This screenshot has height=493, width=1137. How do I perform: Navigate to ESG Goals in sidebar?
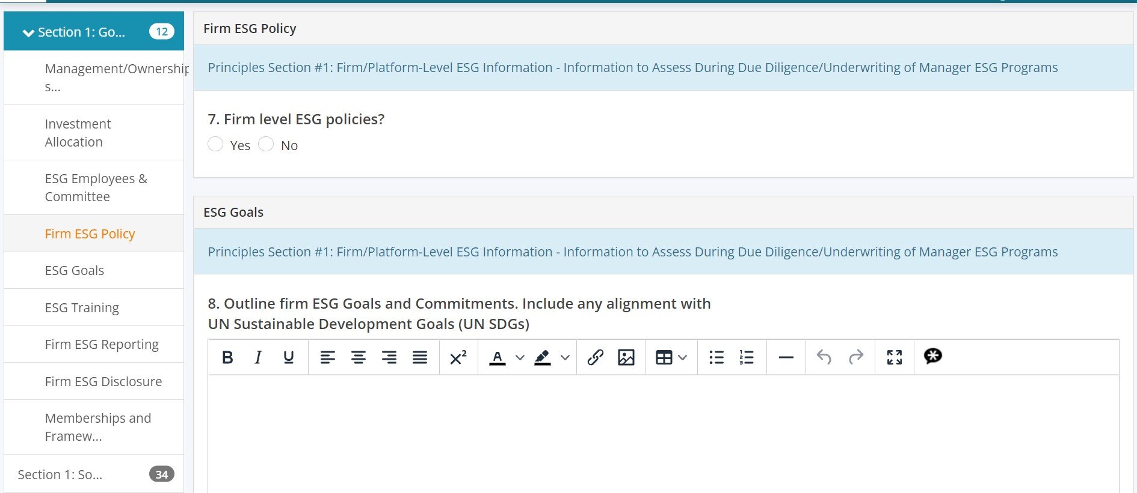(94, 270)
